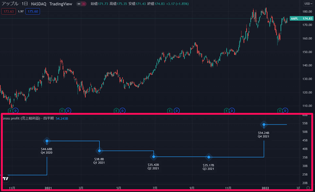
Task: Click the D dividend marker after 2022 label
Action: (285, 111)
